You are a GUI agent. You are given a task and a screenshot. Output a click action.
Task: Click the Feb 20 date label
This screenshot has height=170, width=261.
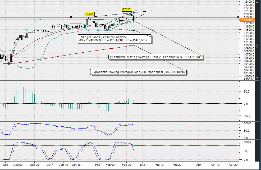click(126, 165)
